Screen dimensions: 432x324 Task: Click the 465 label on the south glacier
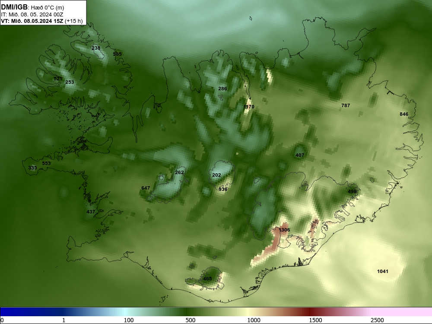coord(207,279)
